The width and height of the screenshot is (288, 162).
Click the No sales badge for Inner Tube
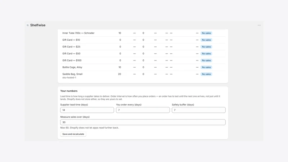coord(206,33)
